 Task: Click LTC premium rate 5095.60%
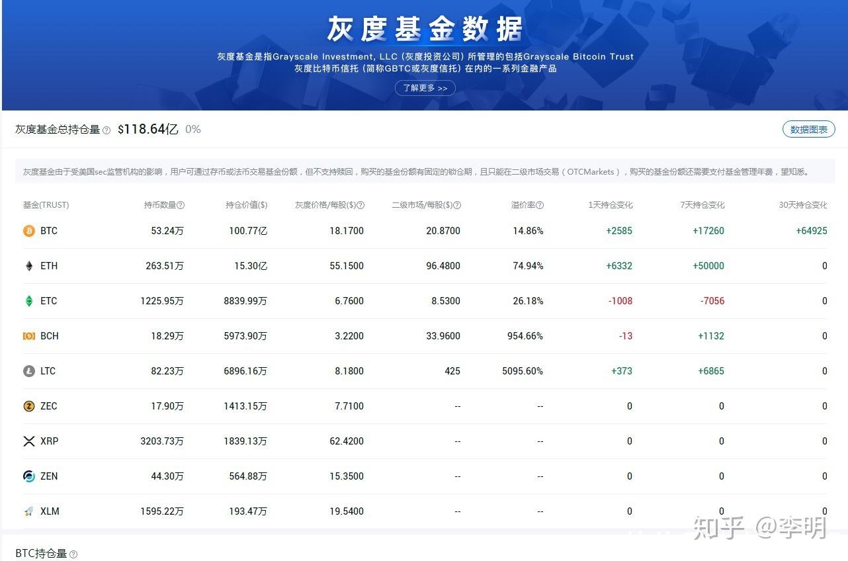point(523,371)
